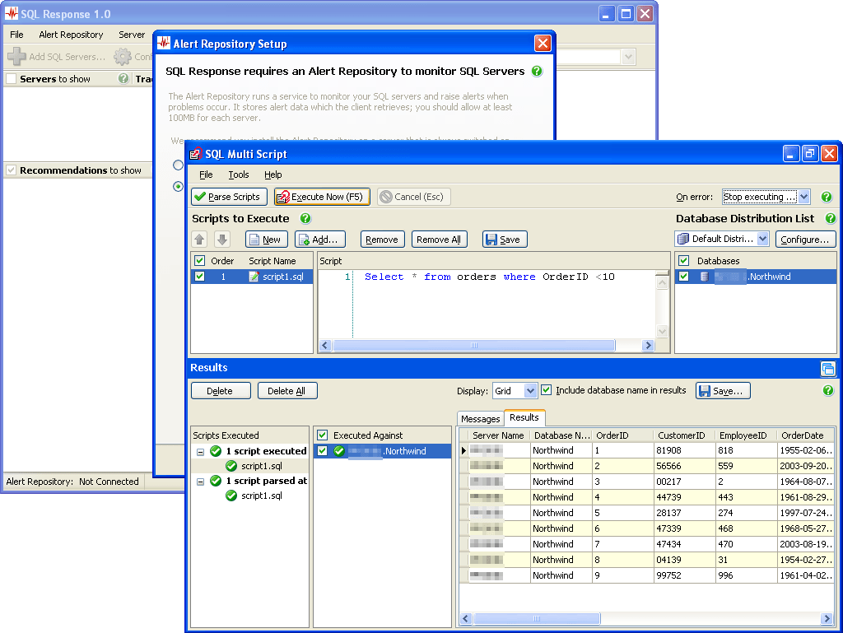This screenshot has width=843, height=633.
Task: Uncheck Northwind in Executed Against list
Action: click(323, 451)
